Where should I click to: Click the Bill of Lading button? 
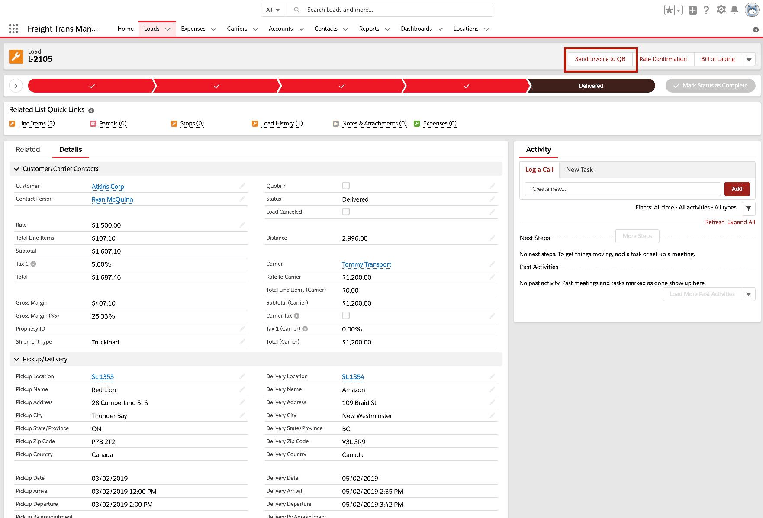pos(718,59)
